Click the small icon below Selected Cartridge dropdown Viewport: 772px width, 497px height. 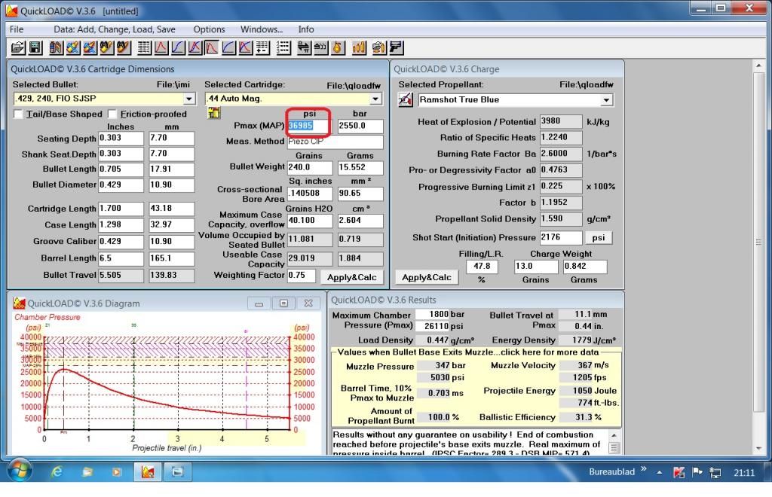pyautogui.click(x=213, y=113)
